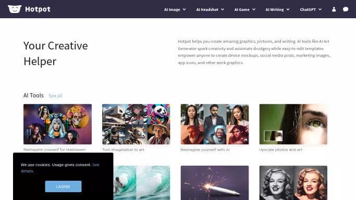Viewport: 356px width, 200px height.
Task: Open the colorized Marilyn photo thumbnail
Action: tap(293, 183)
